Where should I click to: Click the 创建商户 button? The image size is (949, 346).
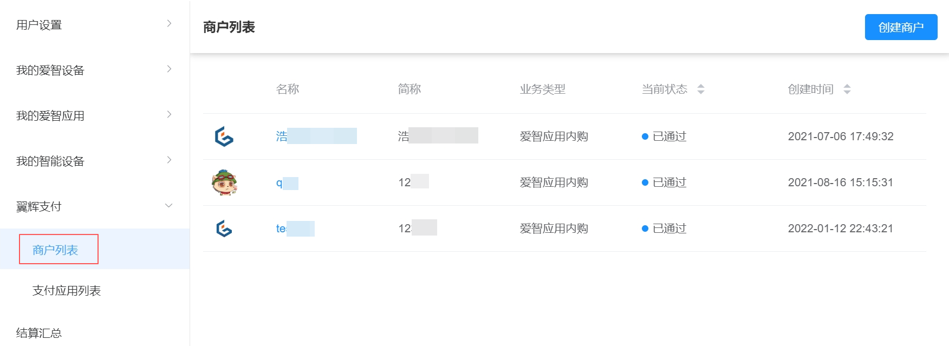901,27
